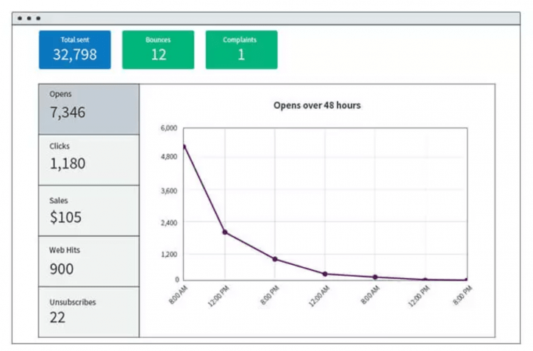Click the Opens over 48 hours title
The image size is (533, 351).
click(x=317, y=105)
